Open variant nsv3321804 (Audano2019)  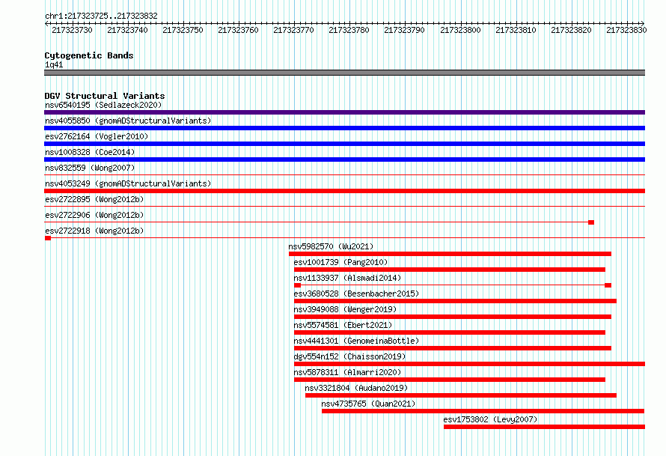point(356,388)
